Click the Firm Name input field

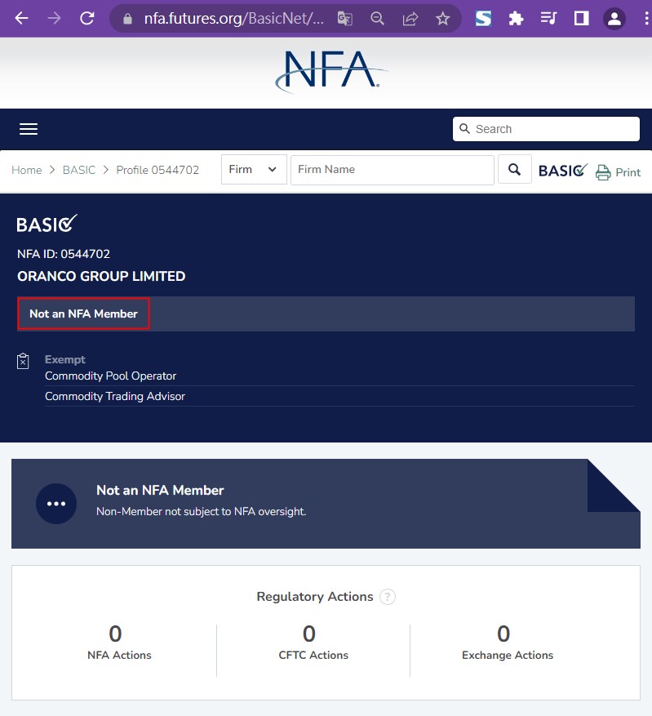click(392, 170)
